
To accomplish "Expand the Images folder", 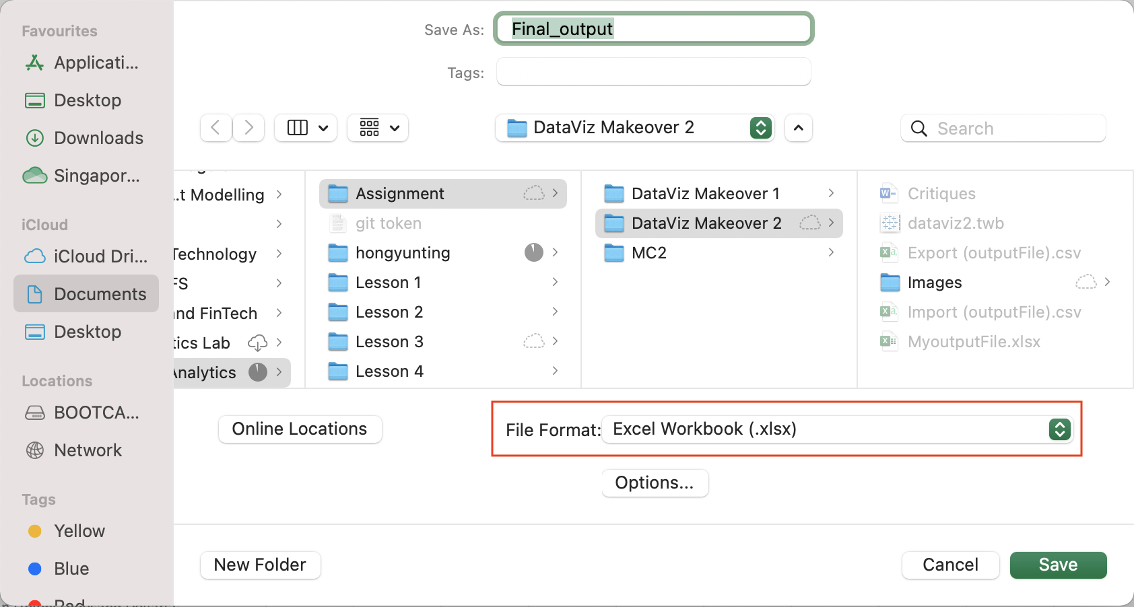I will point(1107,282).
